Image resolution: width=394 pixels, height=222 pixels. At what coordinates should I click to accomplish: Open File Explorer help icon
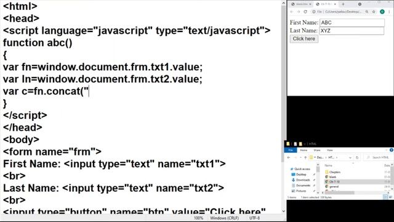[x=392, y=150]
